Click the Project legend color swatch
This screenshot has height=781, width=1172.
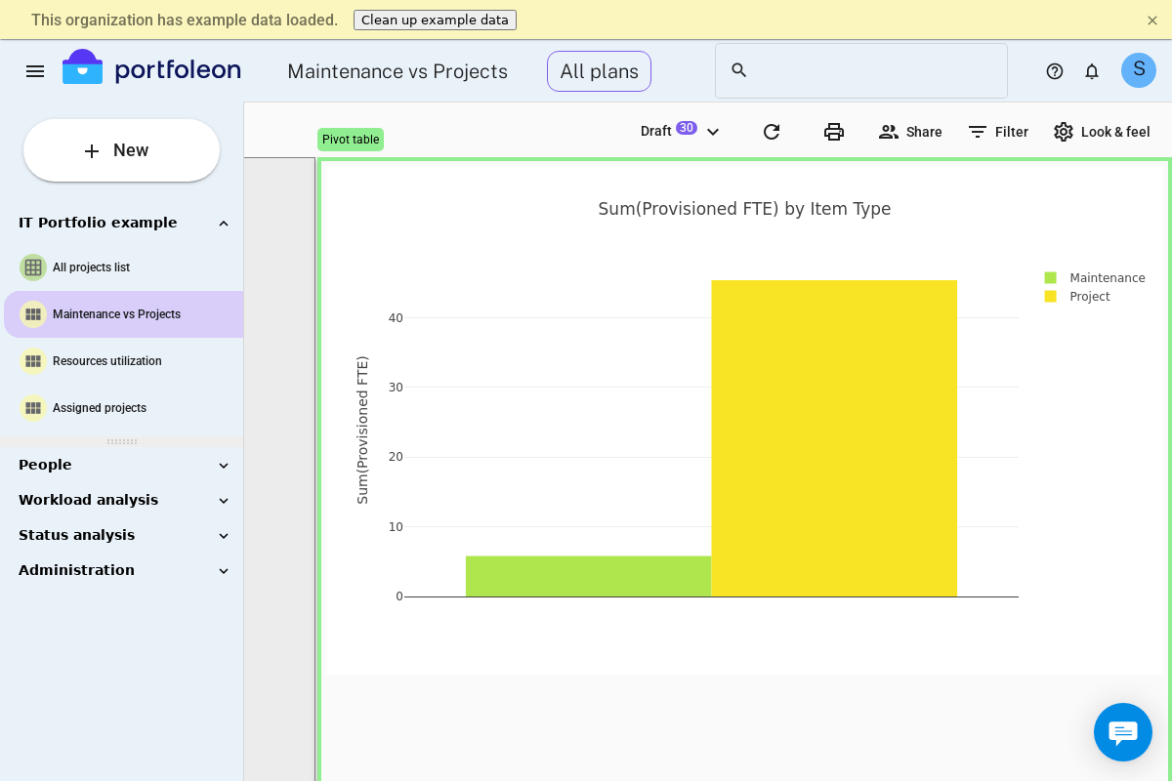coord(1050,297)
